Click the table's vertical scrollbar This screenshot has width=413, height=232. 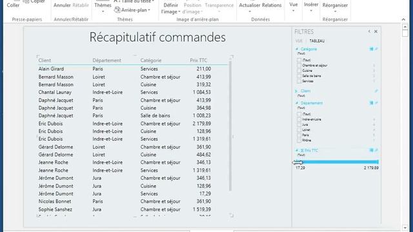point(230,126)
